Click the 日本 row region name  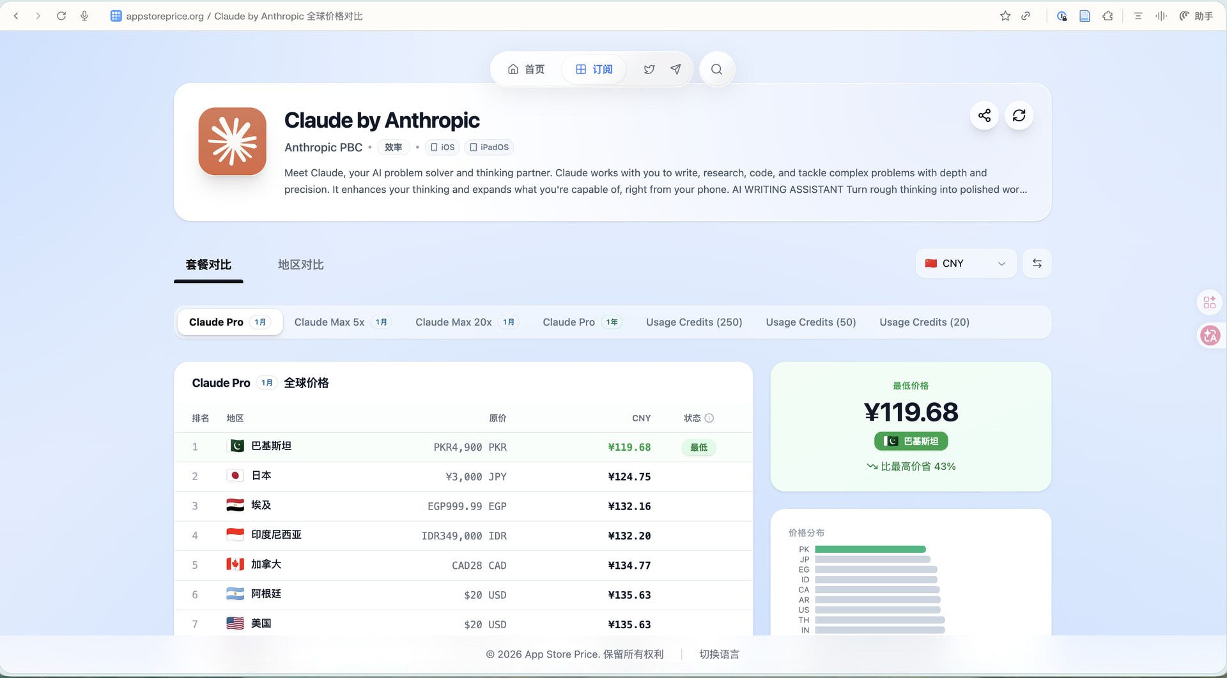pos(261,476)
